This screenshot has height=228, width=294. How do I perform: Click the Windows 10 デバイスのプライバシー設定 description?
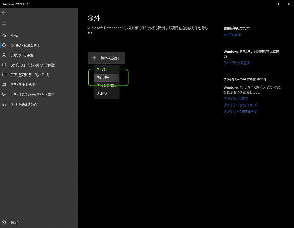(x=253, y=90)
